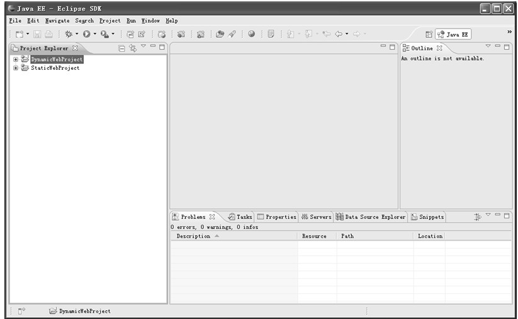Viewport: 518px width, 319px height.
Task: Open the New wizard dropdown arrow
Action: coord(28,34)
